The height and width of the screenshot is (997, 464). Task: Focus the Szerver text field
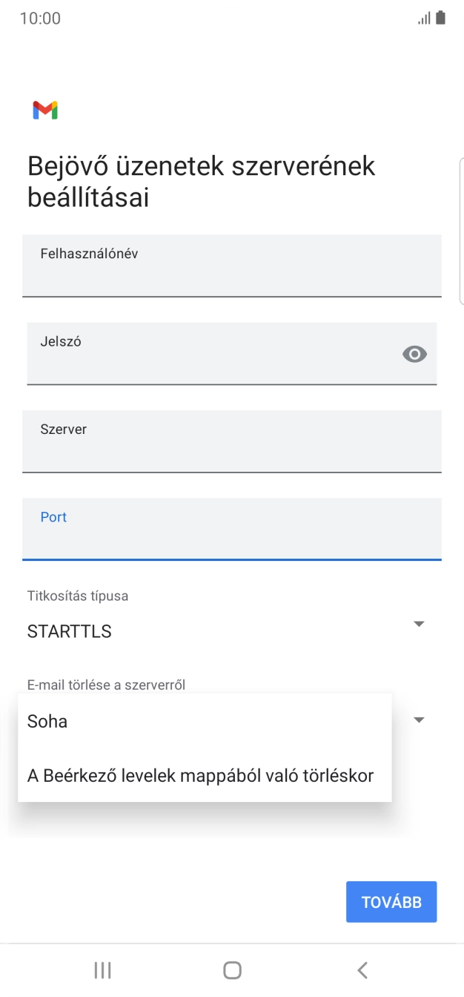(x=232, y=441)
